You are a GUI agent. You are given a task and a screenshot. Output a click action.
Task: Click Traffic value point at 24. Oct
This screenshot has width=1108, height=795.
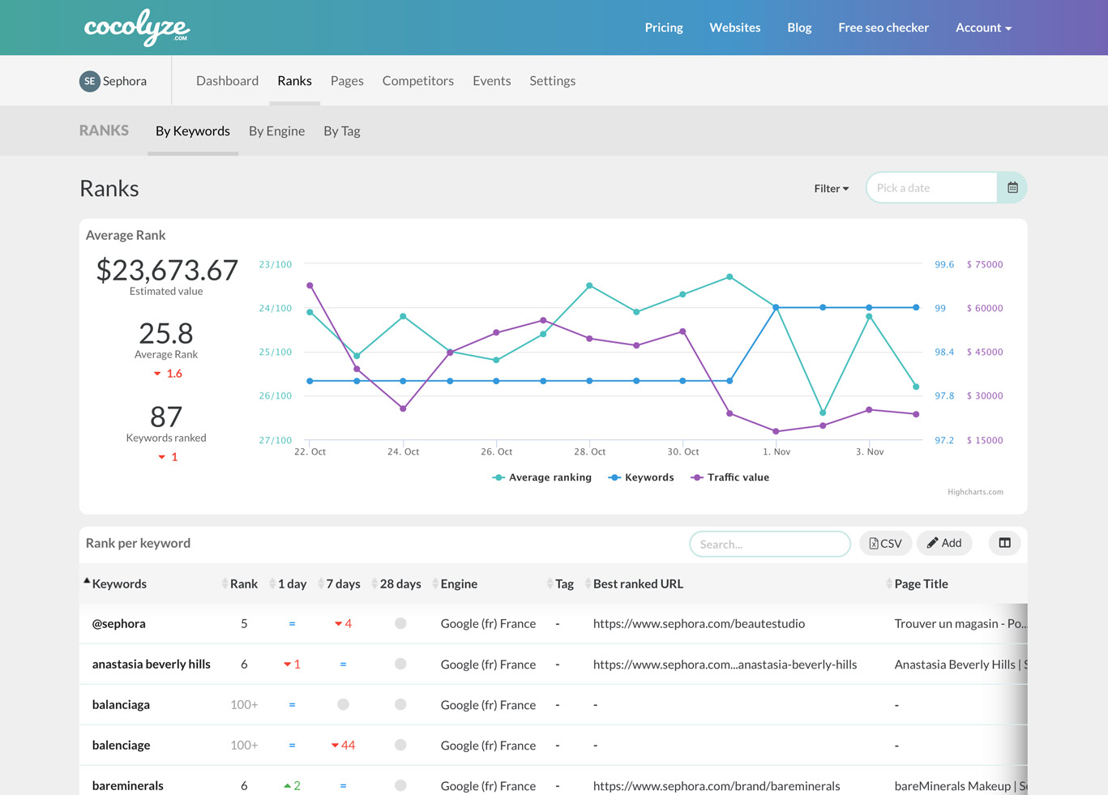(403, 408)
